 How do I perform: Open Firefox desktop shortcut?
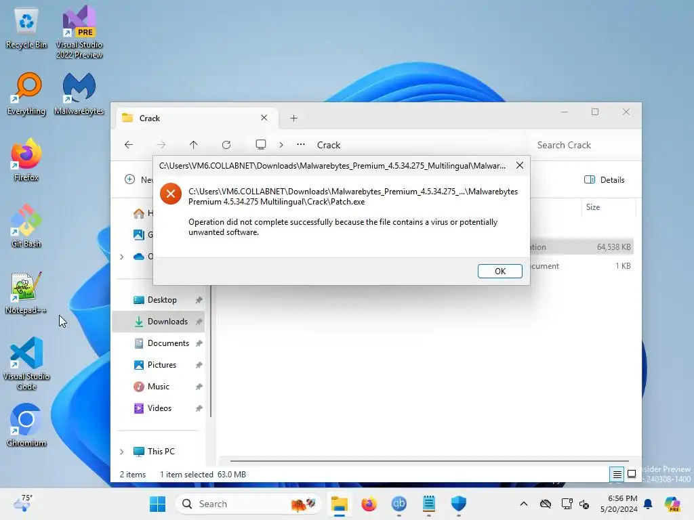(x=26, y=160)
